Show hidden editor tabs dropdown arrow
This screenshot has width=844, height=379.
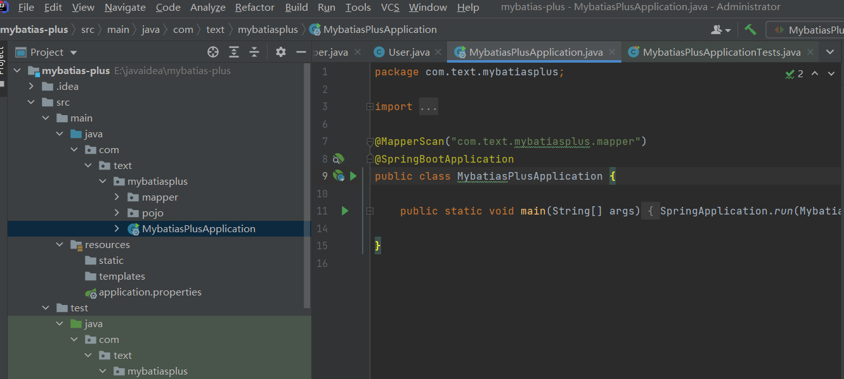click(830, 52)
